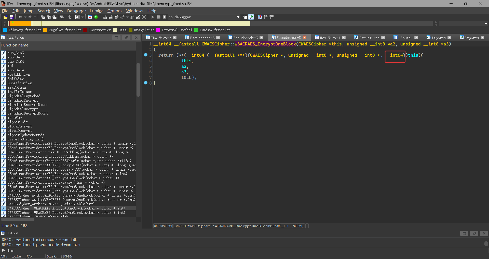Switch to the Enums tab
The image size is (489, 259).
(x=405, y=38)
